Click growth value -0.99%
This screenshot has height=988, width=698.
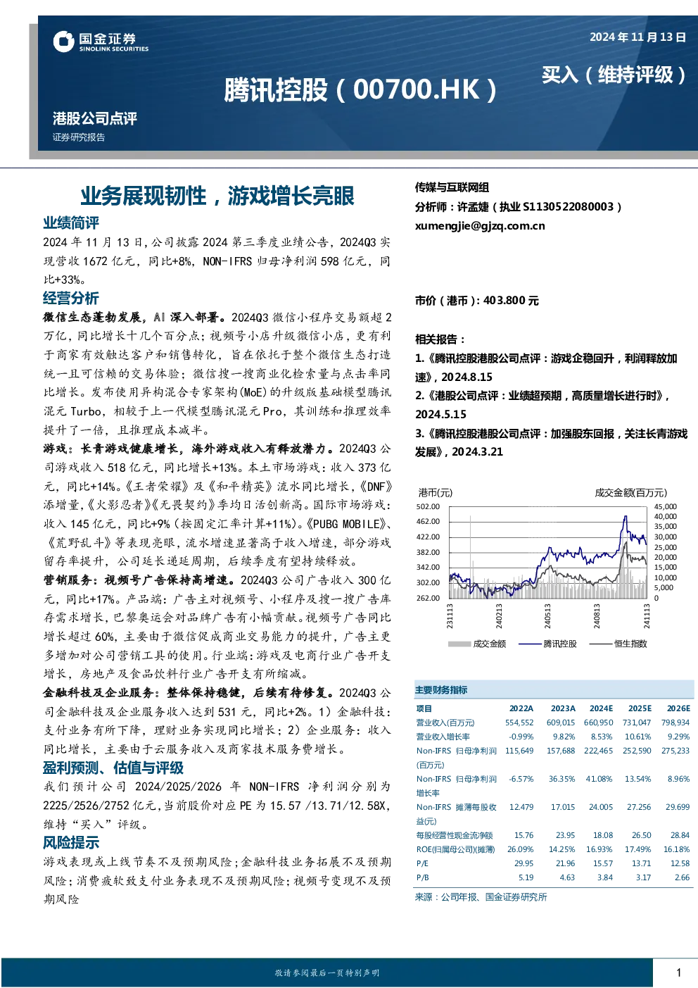coord(521,737)
